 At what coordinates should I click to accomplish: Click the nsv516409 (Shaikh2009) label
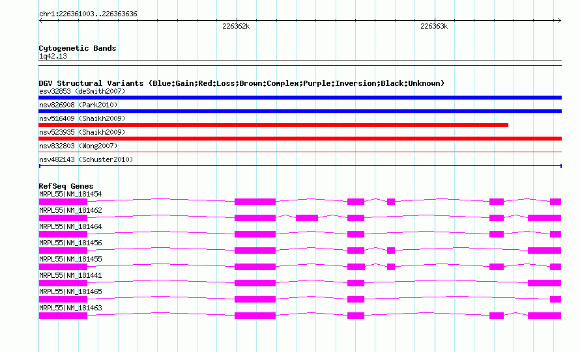(x=82, y=118)
